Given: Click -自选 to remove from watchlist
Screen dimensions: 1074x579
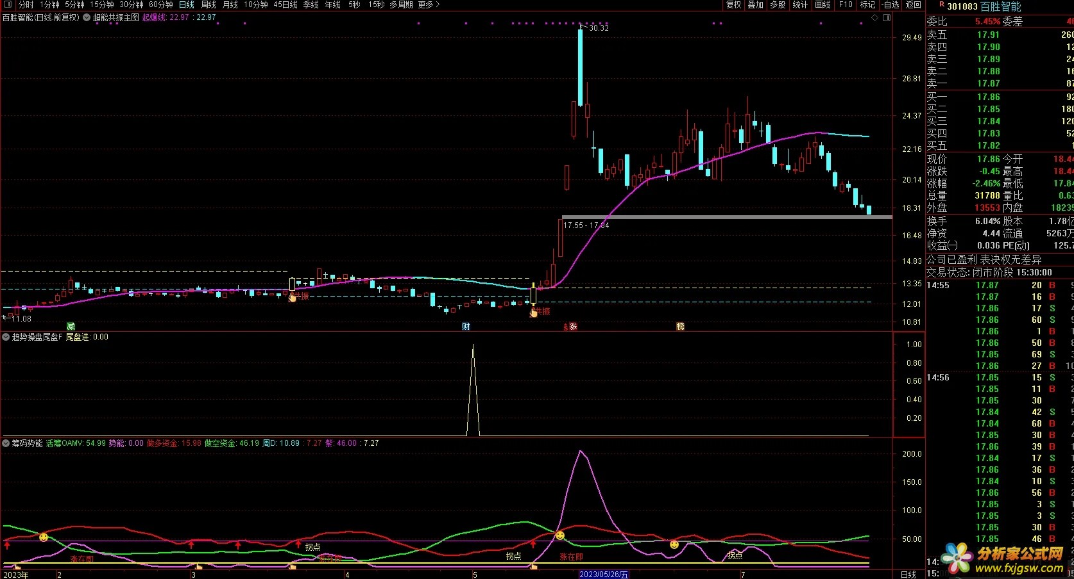Looking at the screenshot, I should (891, 4).
